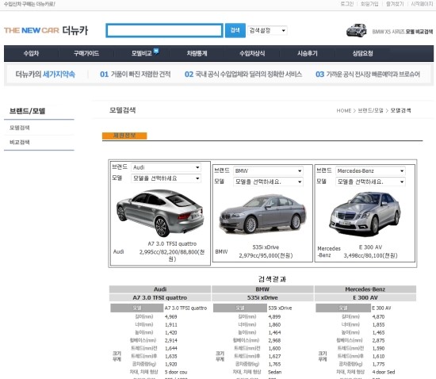Viewport: 436px width, 379px height.
Task: Select 비교검색 in the left sidebar
Action: [x=20, y=142]
